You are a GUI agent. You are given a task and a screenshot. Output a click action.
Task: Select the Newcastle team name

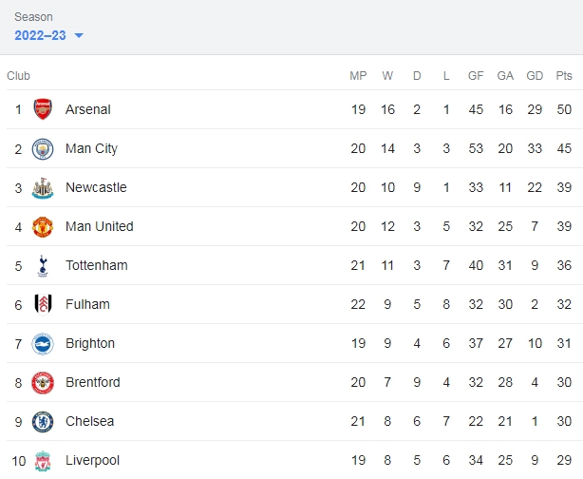(96, 187)
